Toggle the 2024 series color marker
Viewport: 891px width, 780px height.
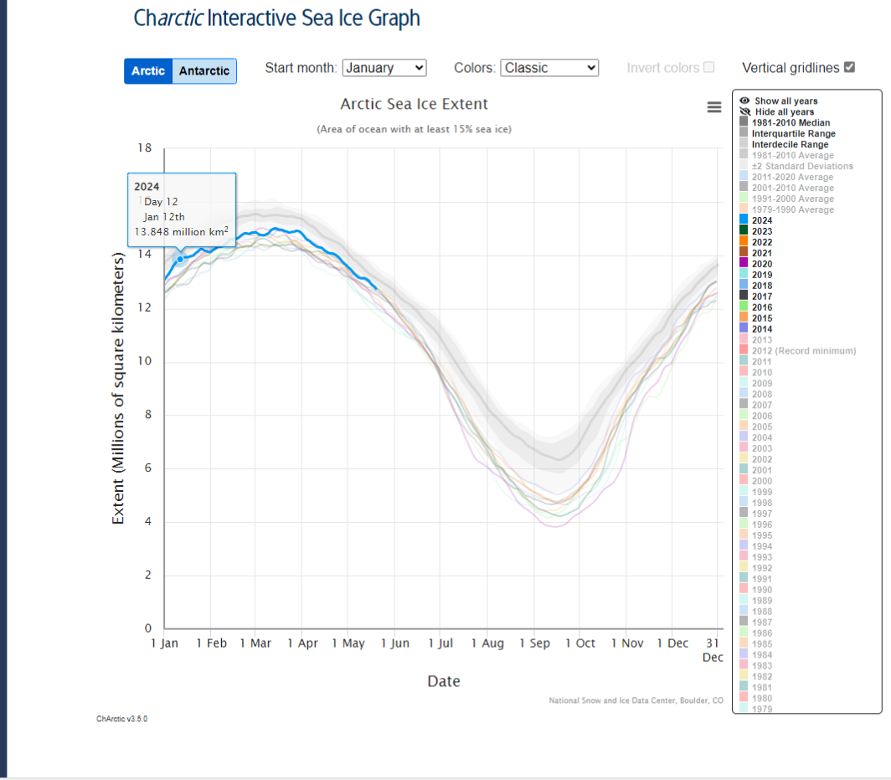[x=744, y=220]
